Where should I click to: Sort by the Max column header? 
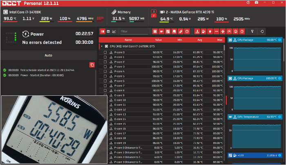click(x=220, y=40)
